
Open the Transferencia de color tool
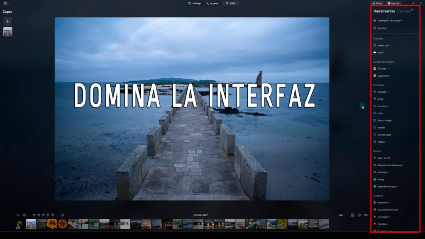[386, 210]
